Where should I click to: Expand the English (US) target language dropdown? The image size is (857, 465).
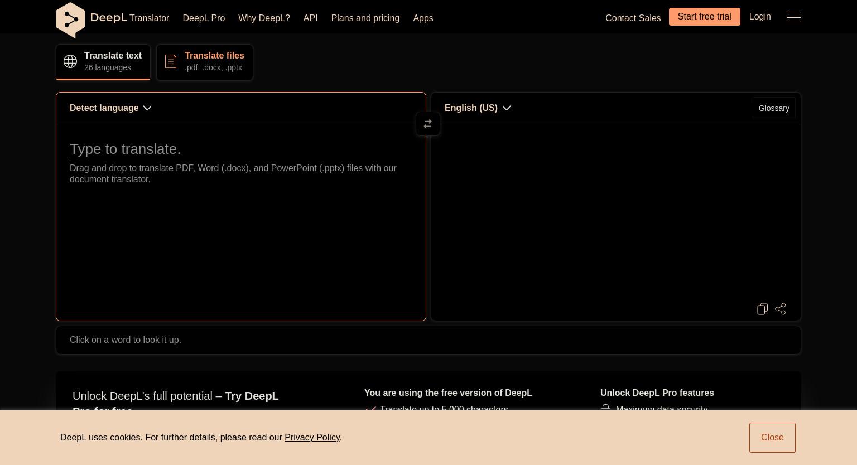pyautogui.click(x=478, y=108)
